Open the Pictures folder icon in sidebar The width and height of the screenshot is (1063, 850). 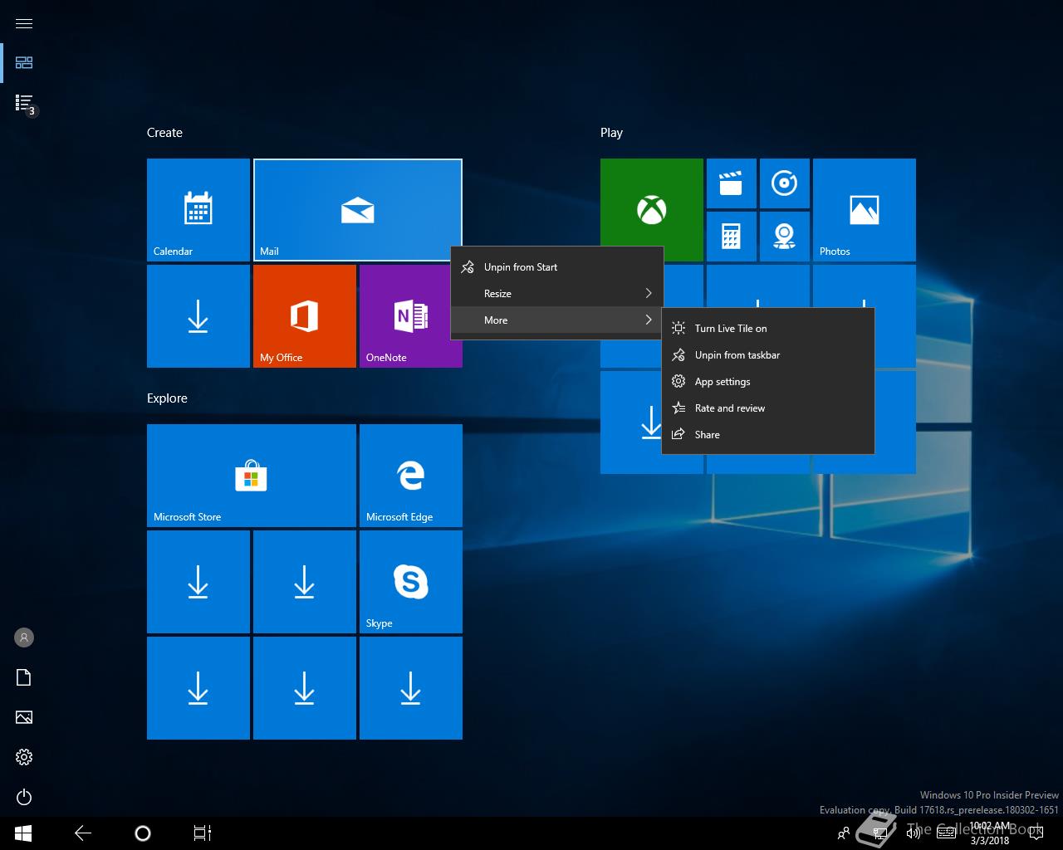[x=24, y=717]
